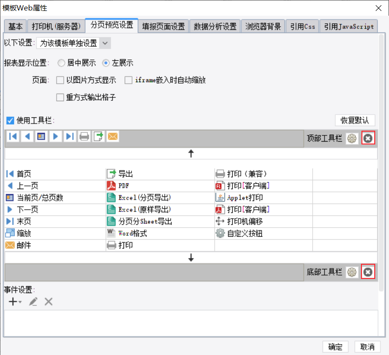Click the next page icon in top toolbar
The height and width of the screenshot is (355, 389).
[56, 136]
